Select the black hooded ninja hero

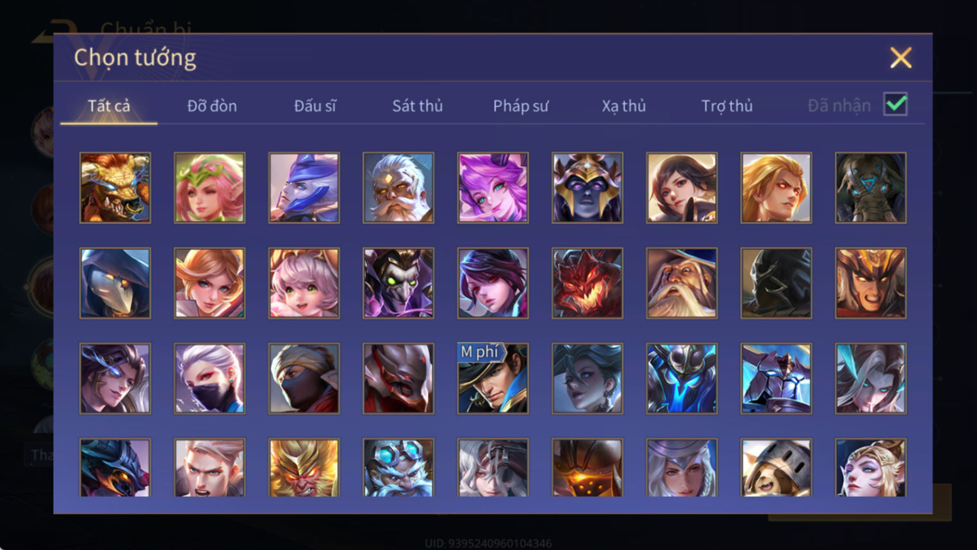(x=776, y=283)
